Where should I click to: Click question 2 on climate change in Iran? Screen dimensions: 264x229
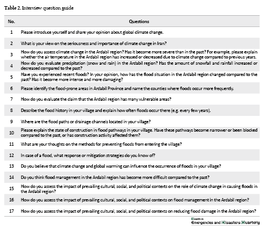coord(93,43)
